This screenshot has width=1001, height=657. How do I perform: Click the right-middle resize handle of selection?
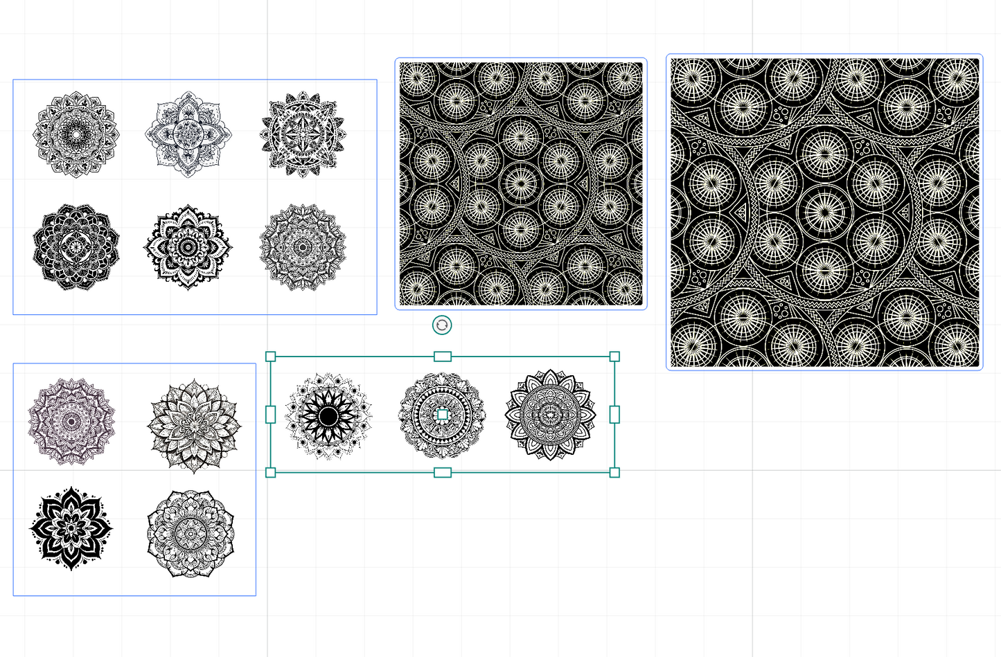[x=614, y=415]
